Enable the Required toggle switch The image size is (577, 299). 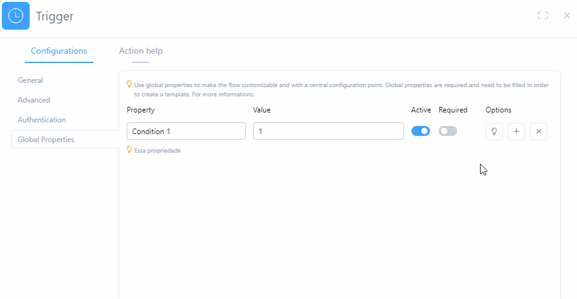(x=448, y=131)
